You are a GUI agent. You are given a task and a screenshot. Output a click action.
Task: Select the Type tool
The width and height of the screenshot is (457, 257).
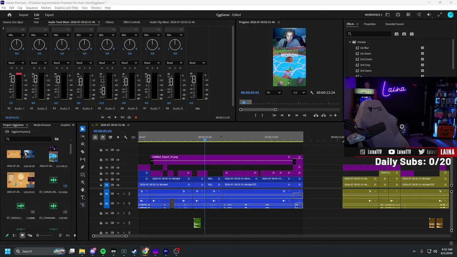point(82,197)
